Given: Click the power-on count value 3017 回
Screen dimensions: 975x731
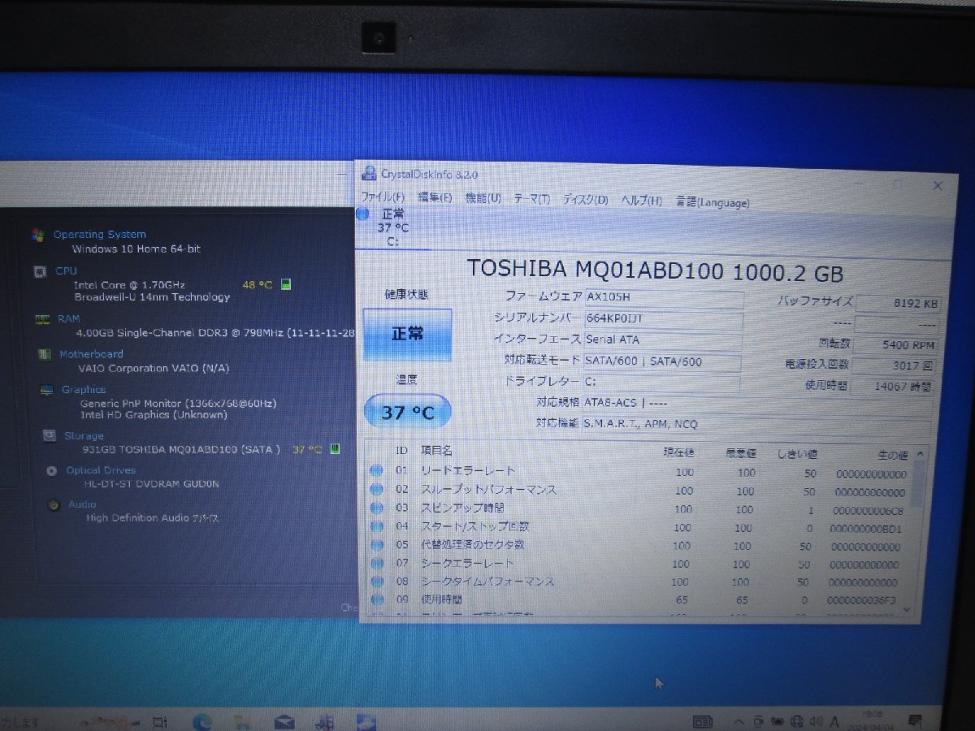Looking at the screenshot, I should (x=895, y=365).
